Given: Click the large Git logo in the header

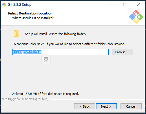Looking at the screenshot, I should coord(136,17).
